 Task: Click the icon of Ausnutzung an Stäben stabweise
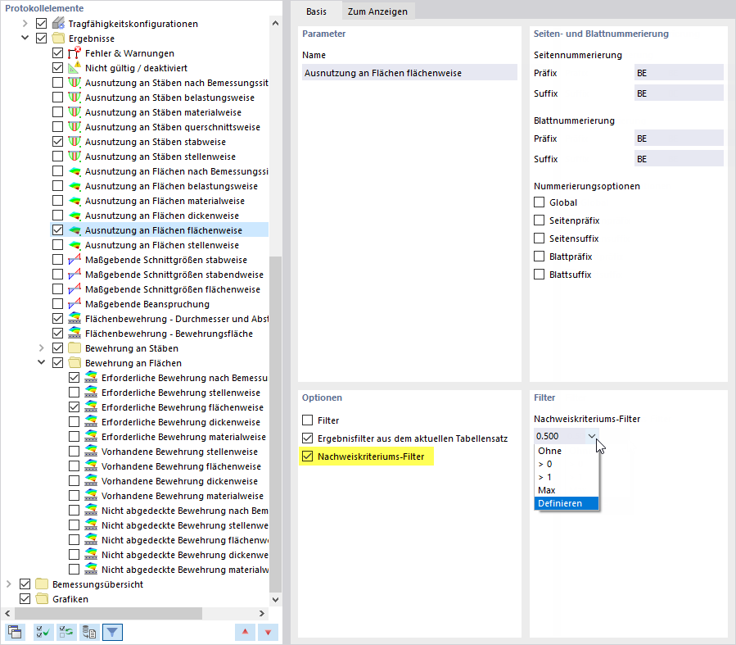coord(75,142)
